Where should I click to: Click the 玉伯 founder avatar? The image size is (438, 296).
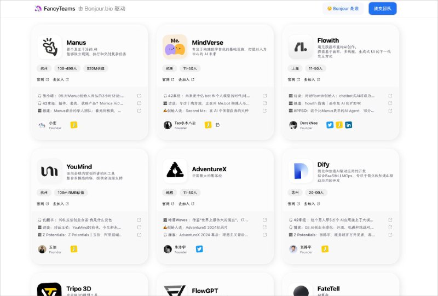pyautogui.click(x=42, y=249)
